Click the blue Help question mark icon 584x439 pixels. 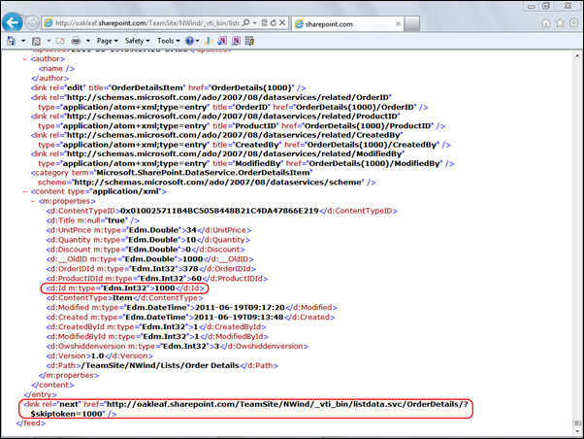tap(189, 41)
